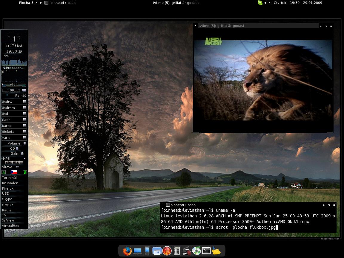Viewport: 344px width, 258px height.
Task: Toggle mount for dvd drive
Action: 24,113
